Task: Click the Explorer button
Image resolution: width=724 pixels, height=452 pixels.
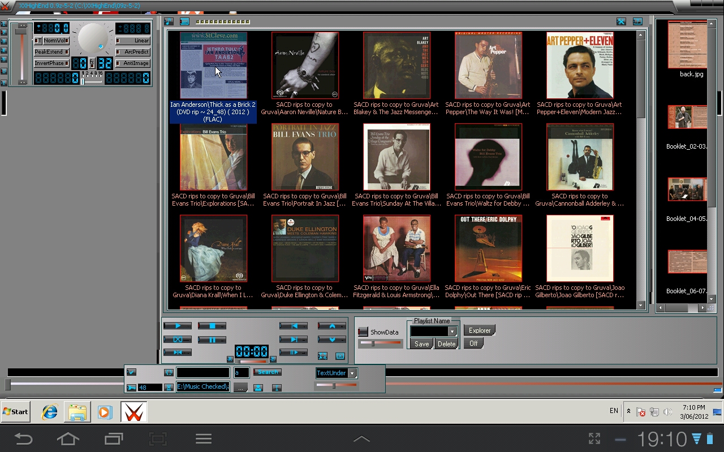Action: (x=480, y=330)
